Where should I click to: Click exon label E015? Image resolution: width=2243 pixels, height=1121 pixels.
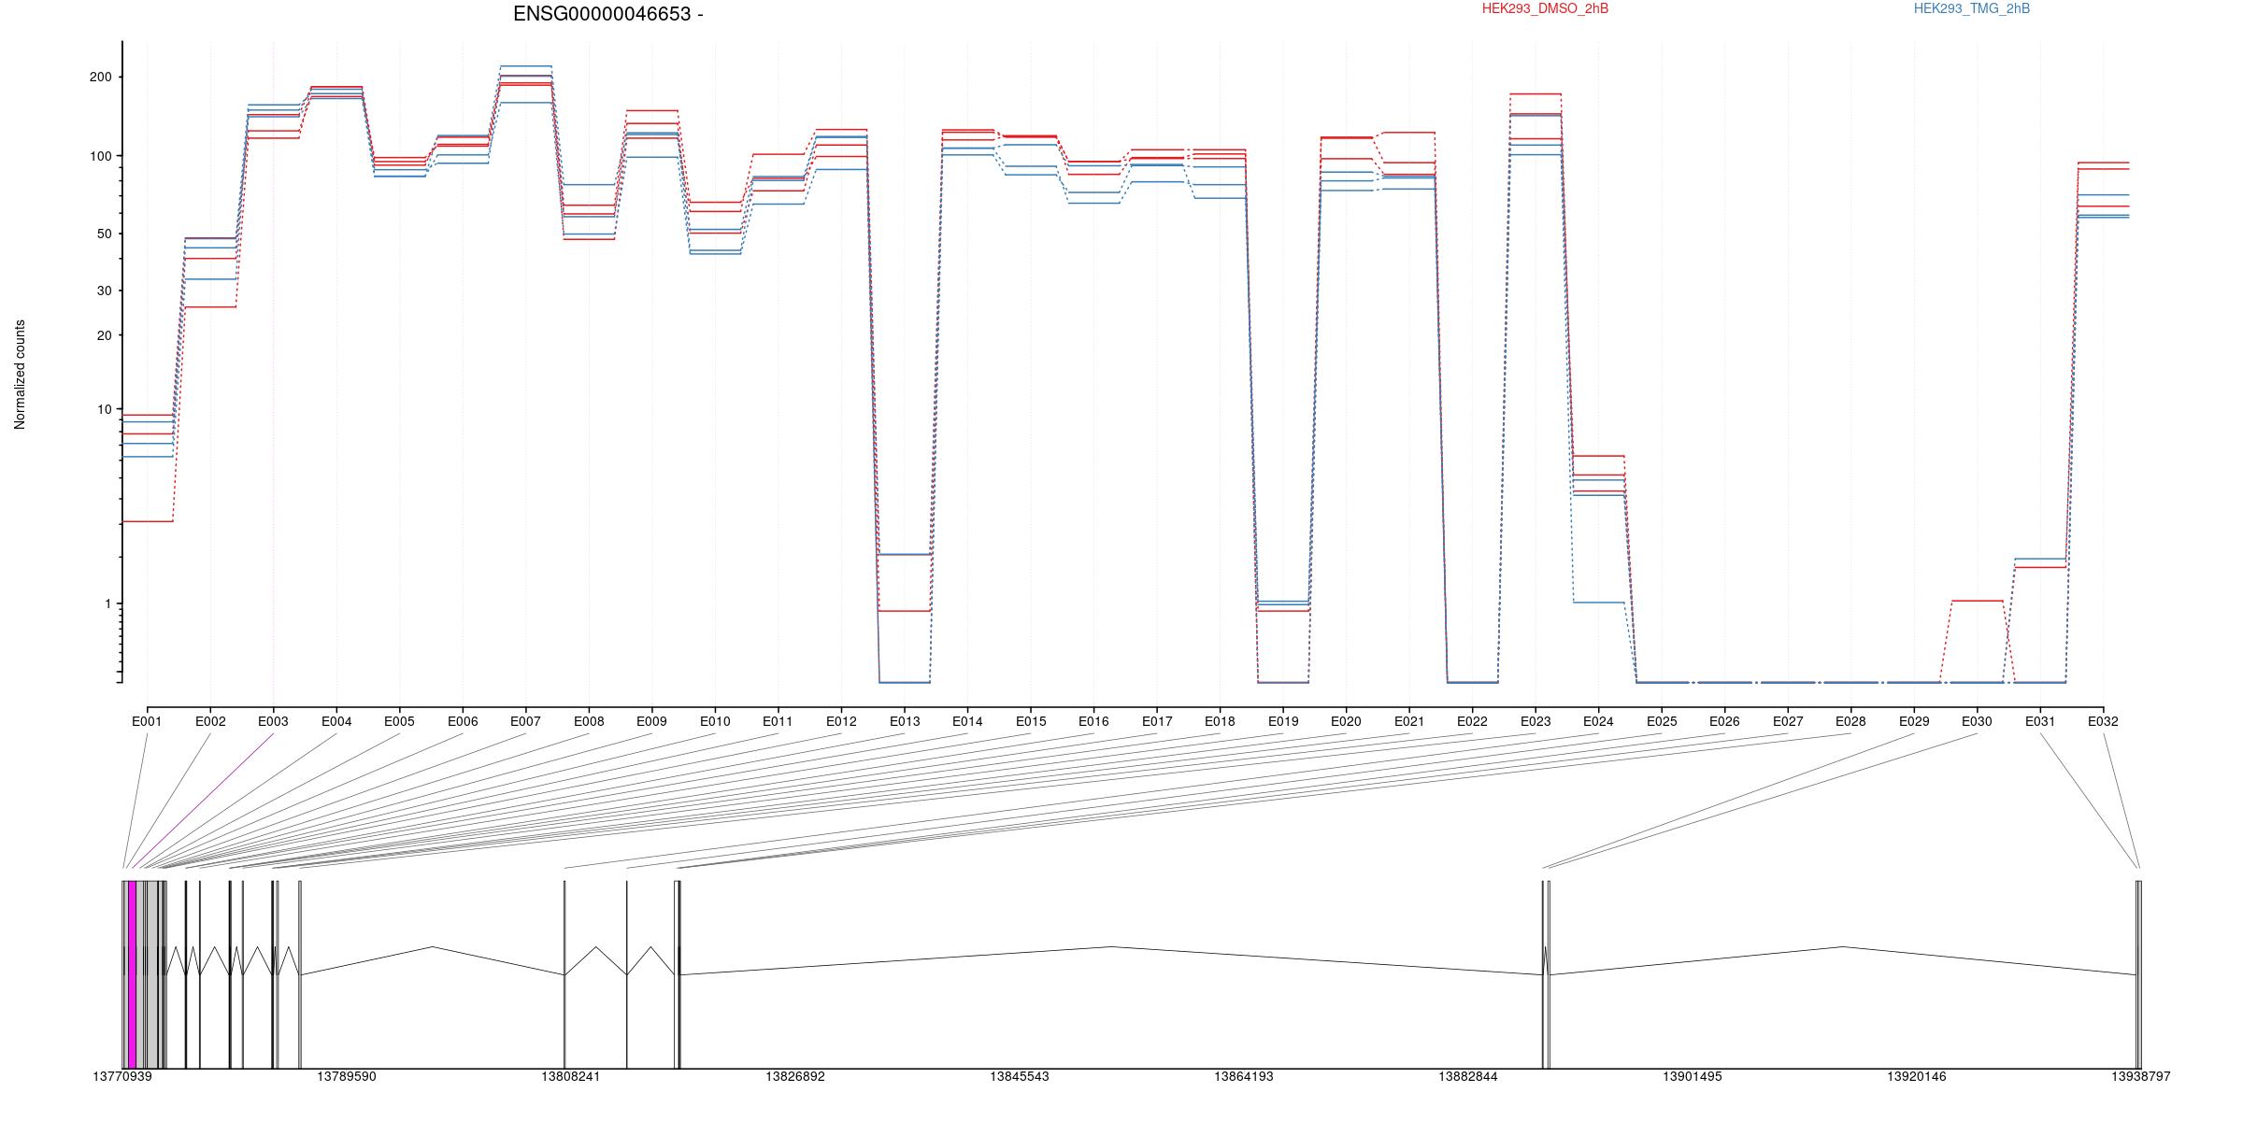[1031, 721]
